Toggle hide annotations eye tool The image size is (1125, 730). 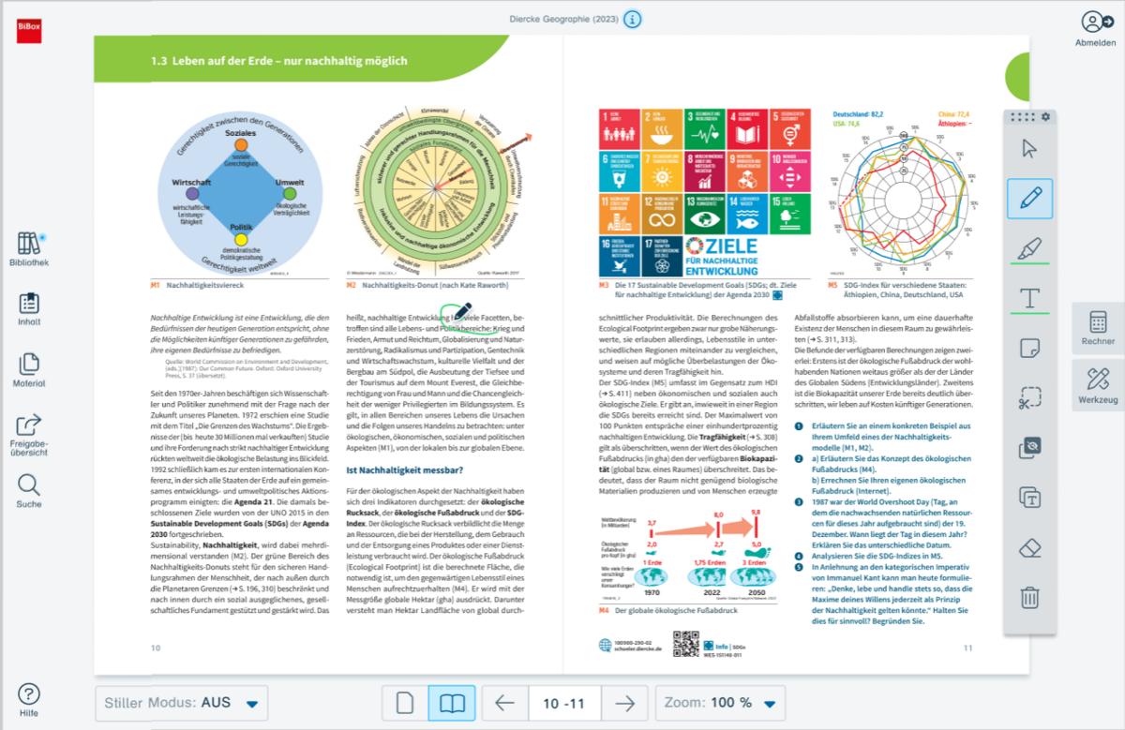pos(1029,448)
